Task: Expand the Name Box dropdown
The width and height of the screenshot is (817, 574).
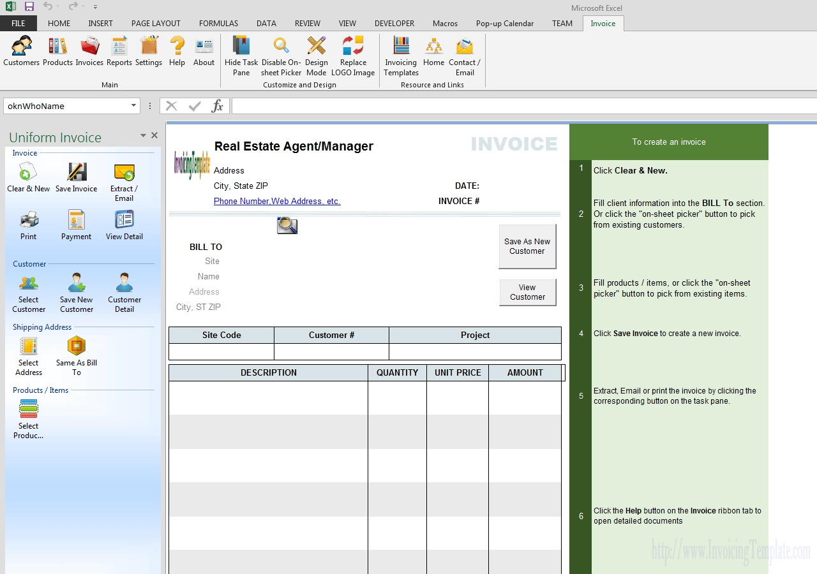Action: click(x=134, y=106)
